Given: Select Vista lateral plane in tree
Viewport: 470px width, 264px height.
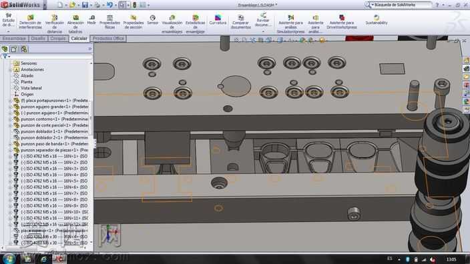Looking at the screenshot, I should [x=31, y=88].
